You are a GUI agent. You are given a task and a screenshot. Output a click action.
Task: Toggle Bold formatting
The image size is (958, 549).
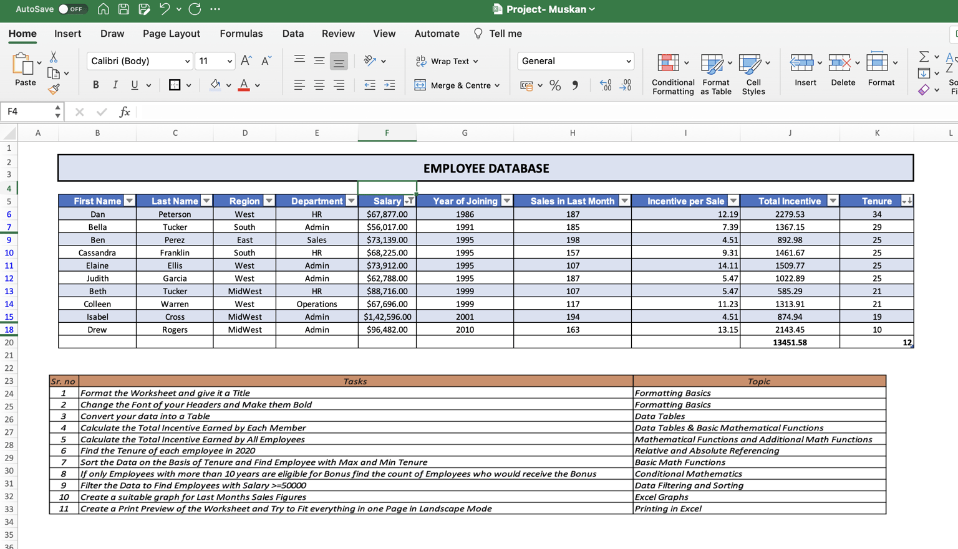[95, 85]
